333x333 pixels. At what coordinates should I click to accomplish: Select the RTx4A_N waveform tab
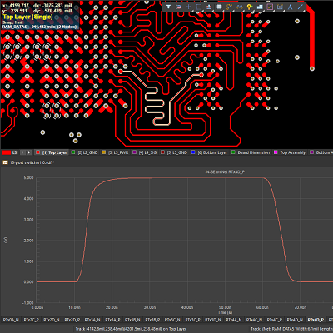(x=234, y=320)
